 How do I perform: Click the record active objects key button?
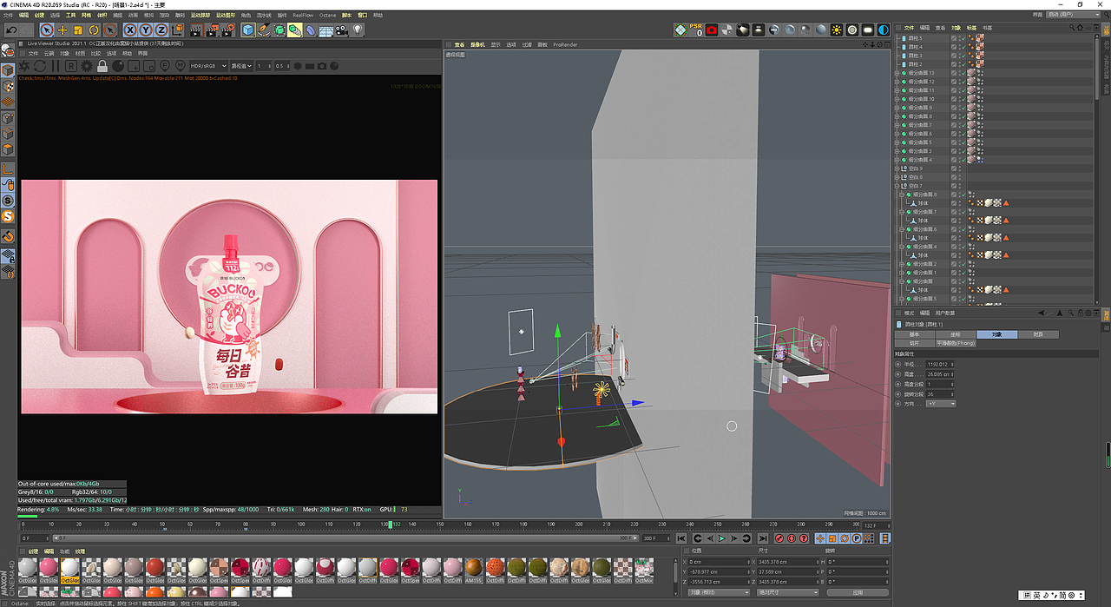tap(779, 538)
